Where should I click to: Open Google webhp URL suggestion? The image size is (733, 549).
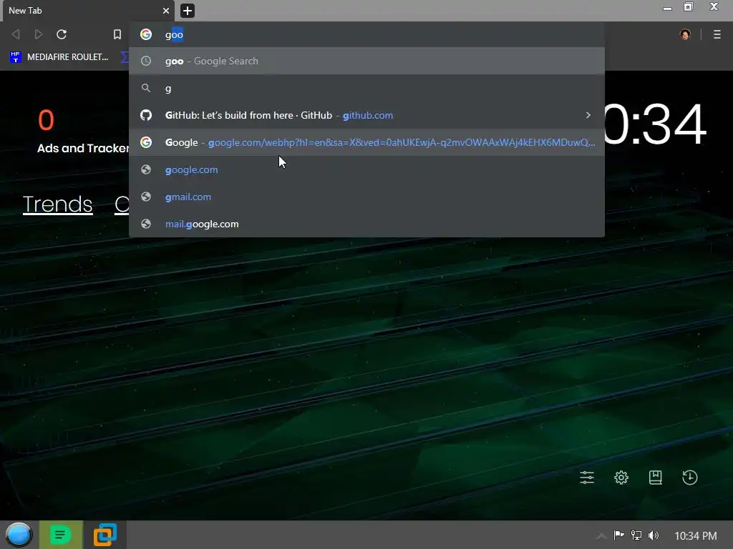coord(366,142)
